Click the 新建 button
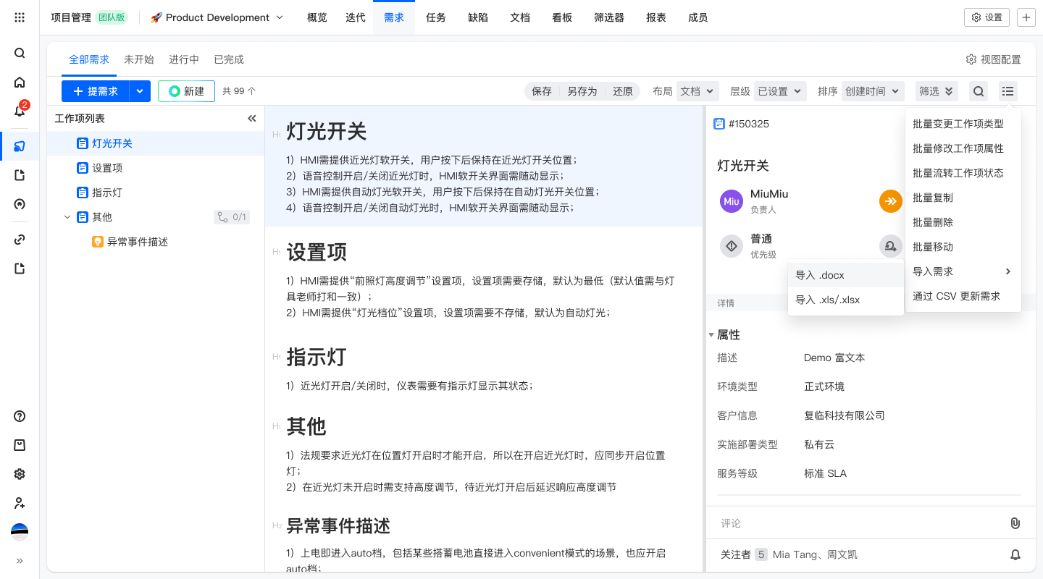This screenshot has width=1043, height=579. click(186, 91)
